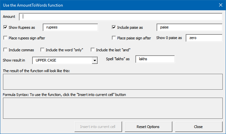Tick Include the last "and" checkbox
Screen dimensions: 226x134
(x=93, y=50)
